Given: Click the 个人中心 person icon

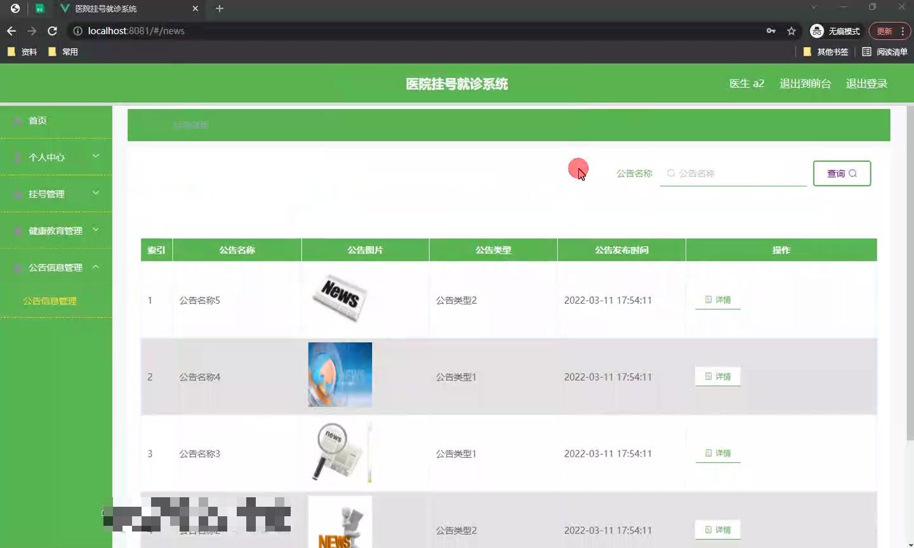Looking at the screenshot, I should click(x=18, y=157).
